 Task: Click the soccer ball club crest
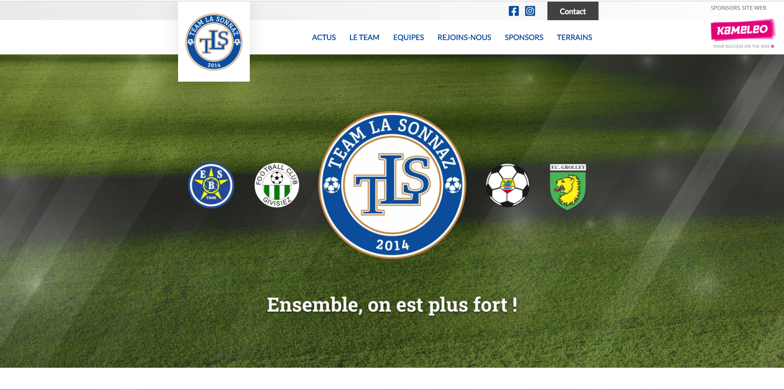[x=508, y=186]
